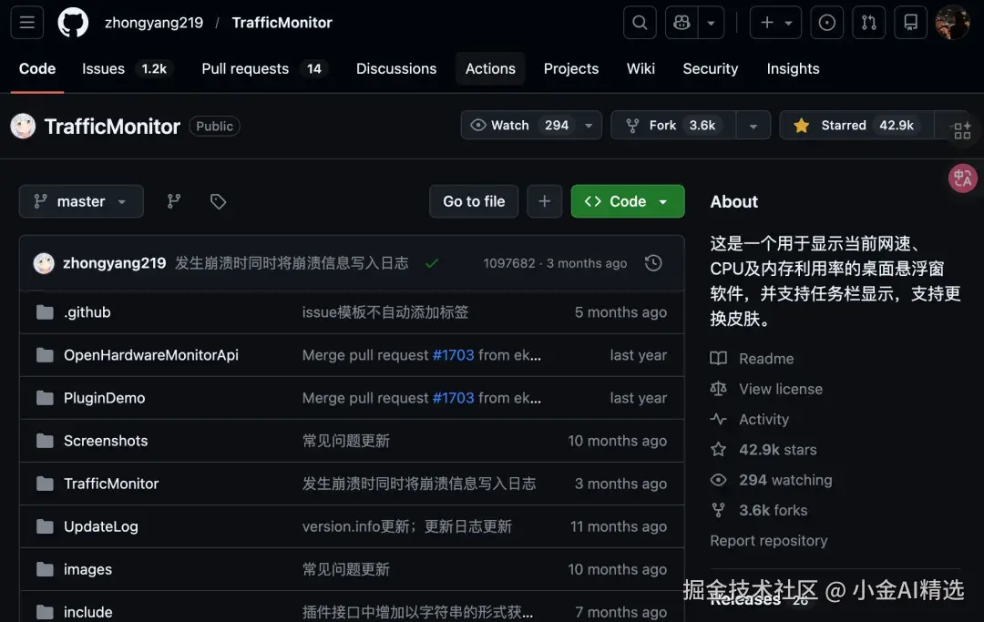
Task: View the green check build status
Action: click(x=431, y=263)
